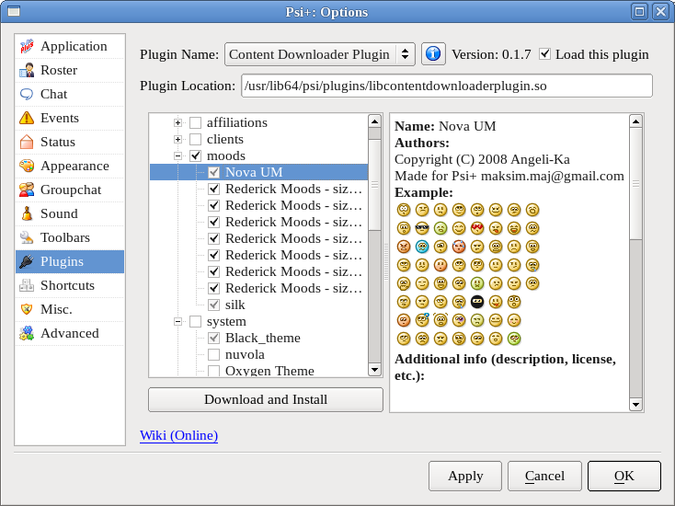The height and width of the screenshot is (506, 675).
Task: Toggle the 'Load this plugin' checkbox
Action: pos(545,54)
